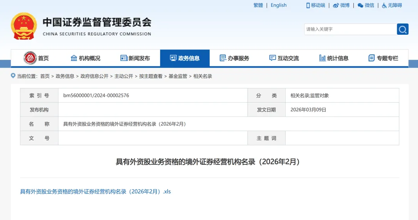Click the 请输入关键字 search field

tap(350, 29)
